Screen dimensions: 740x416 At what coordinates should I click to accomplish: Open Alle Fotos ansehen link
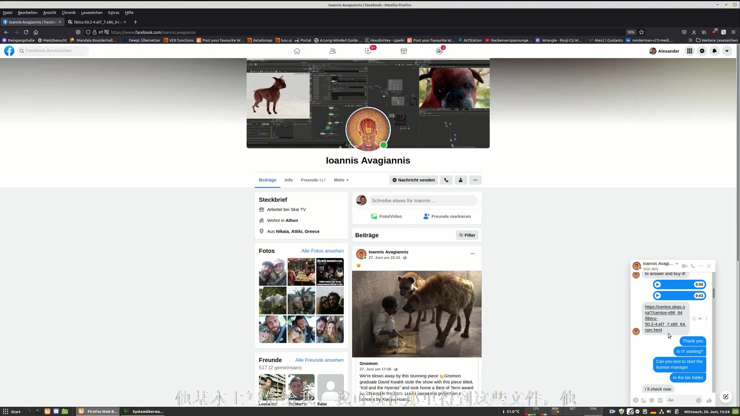(x=322, y=251)
